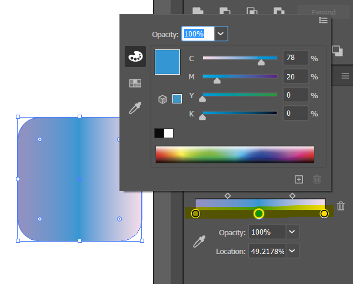Screen dimensions: 353x284
Task: Select the middle green-highlighted gradient stop
Action: click(x=259, y=213)
